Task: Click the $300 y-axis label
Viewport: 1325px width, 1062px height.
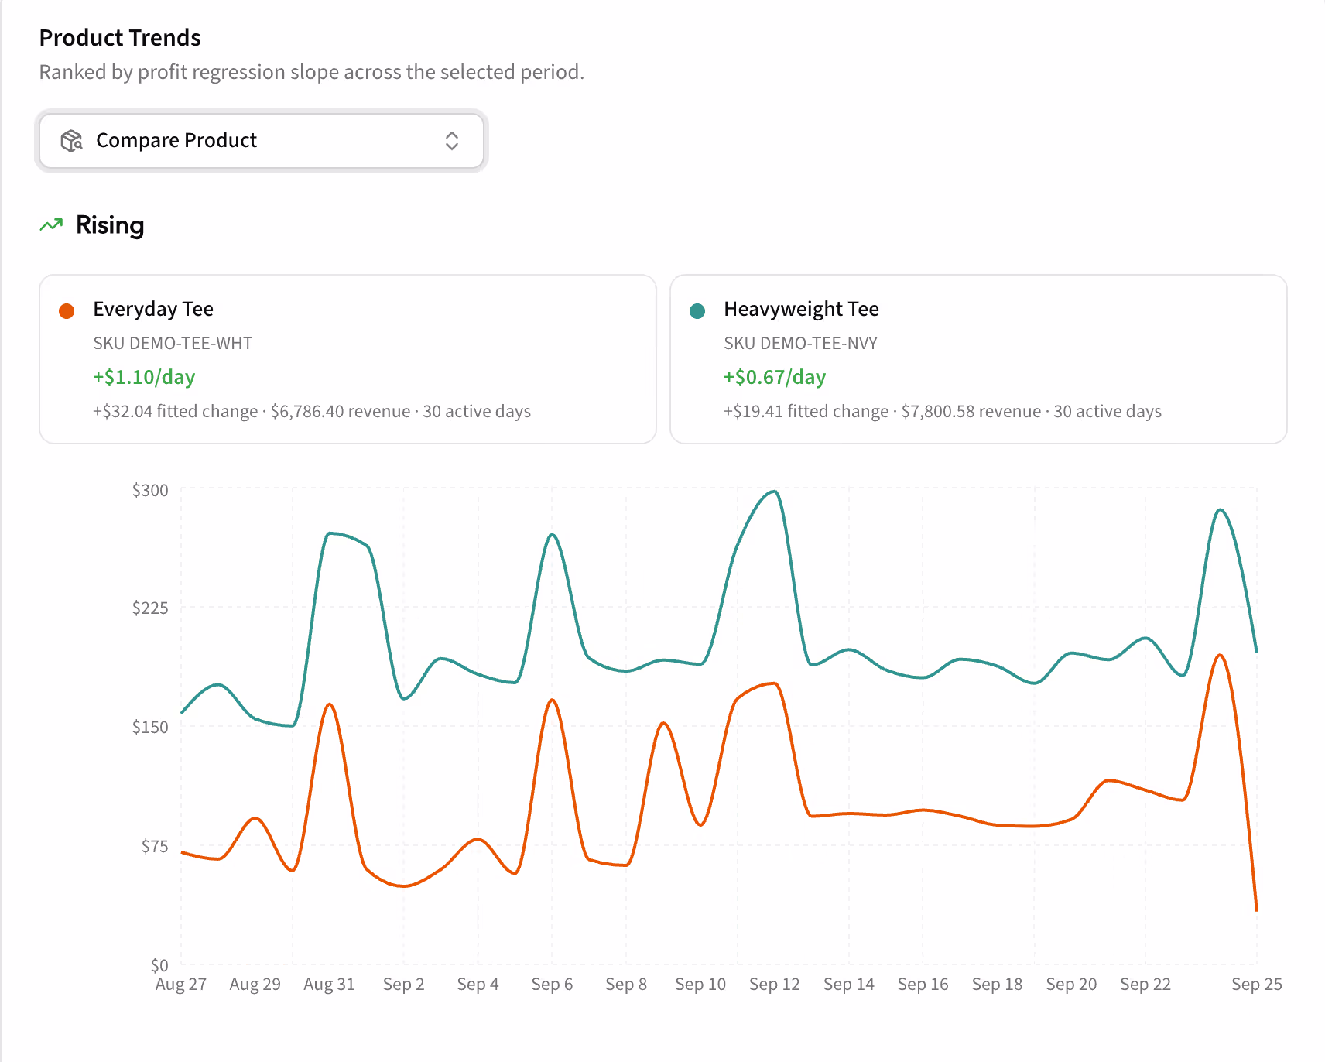Action: (x=150, y=491)
